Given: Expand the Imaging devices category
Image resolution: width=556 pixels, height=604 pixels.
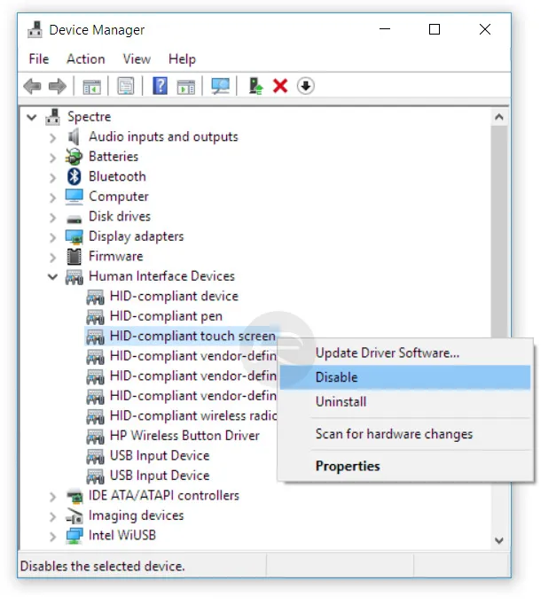Looking at the screenshot, I should coord(53,516).
